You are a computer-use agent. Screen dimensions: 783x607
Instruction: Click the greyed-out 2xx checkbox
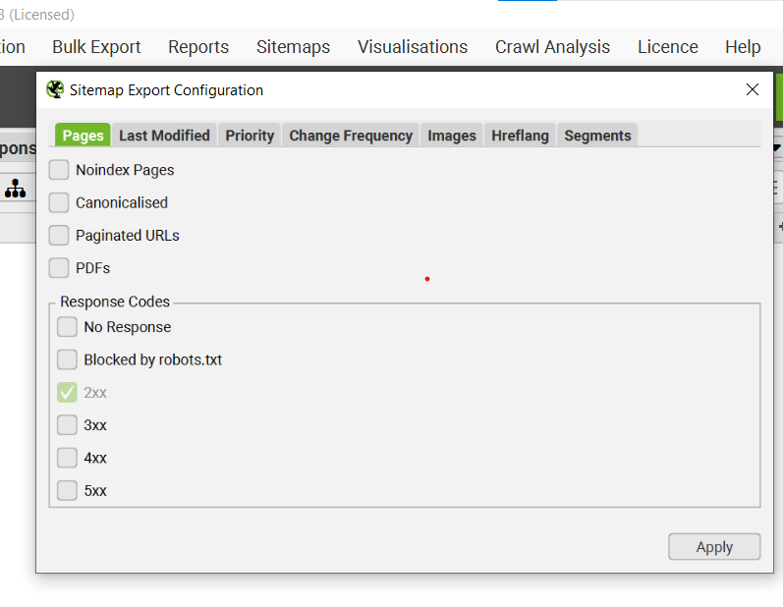tap(67, 392)
